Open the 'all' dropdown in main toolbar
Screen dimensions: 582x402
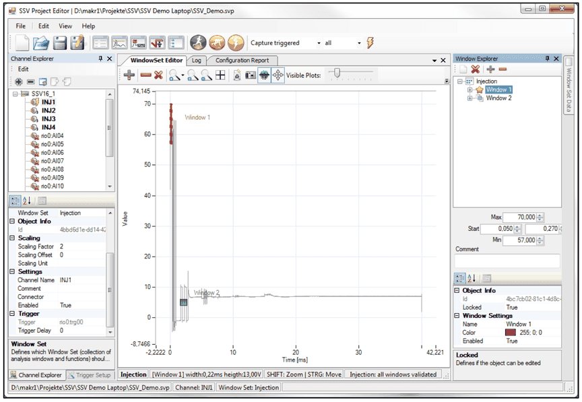click(359, 43)
